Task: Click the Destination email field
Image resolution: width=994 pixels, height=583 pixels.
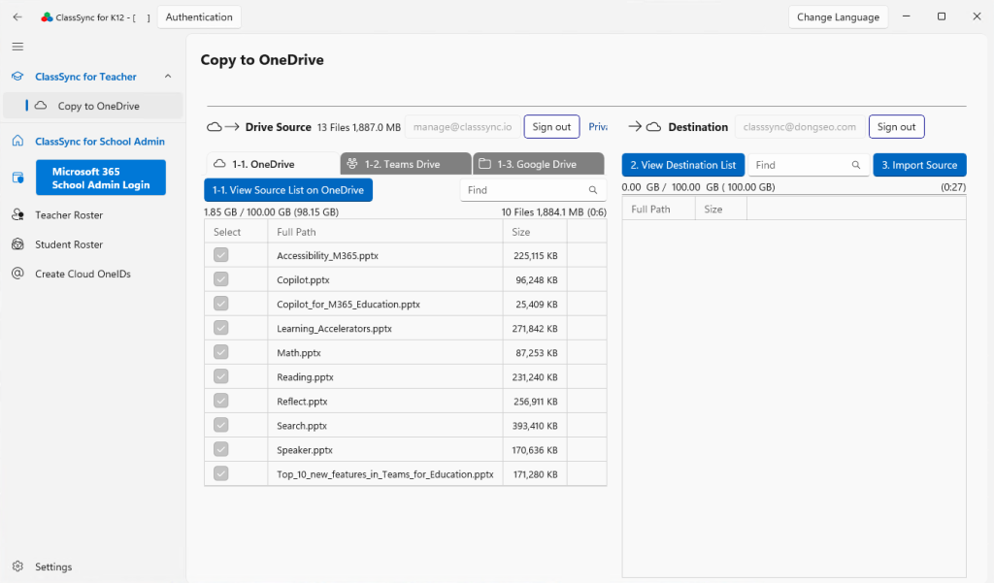Action: (800, 127)
